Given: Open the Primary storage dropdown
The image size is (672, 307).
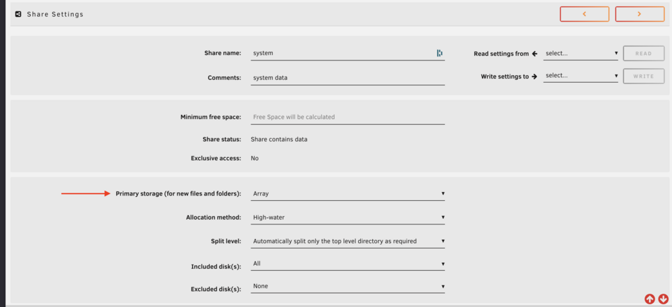Looking at the screenshot, I should tap(347, 193).
